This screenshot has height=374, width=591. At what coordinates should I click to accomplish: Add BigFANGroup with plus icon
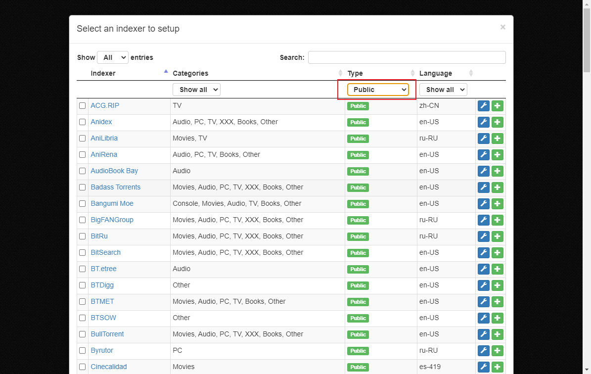pyautogui.click(x=498, y=220)
